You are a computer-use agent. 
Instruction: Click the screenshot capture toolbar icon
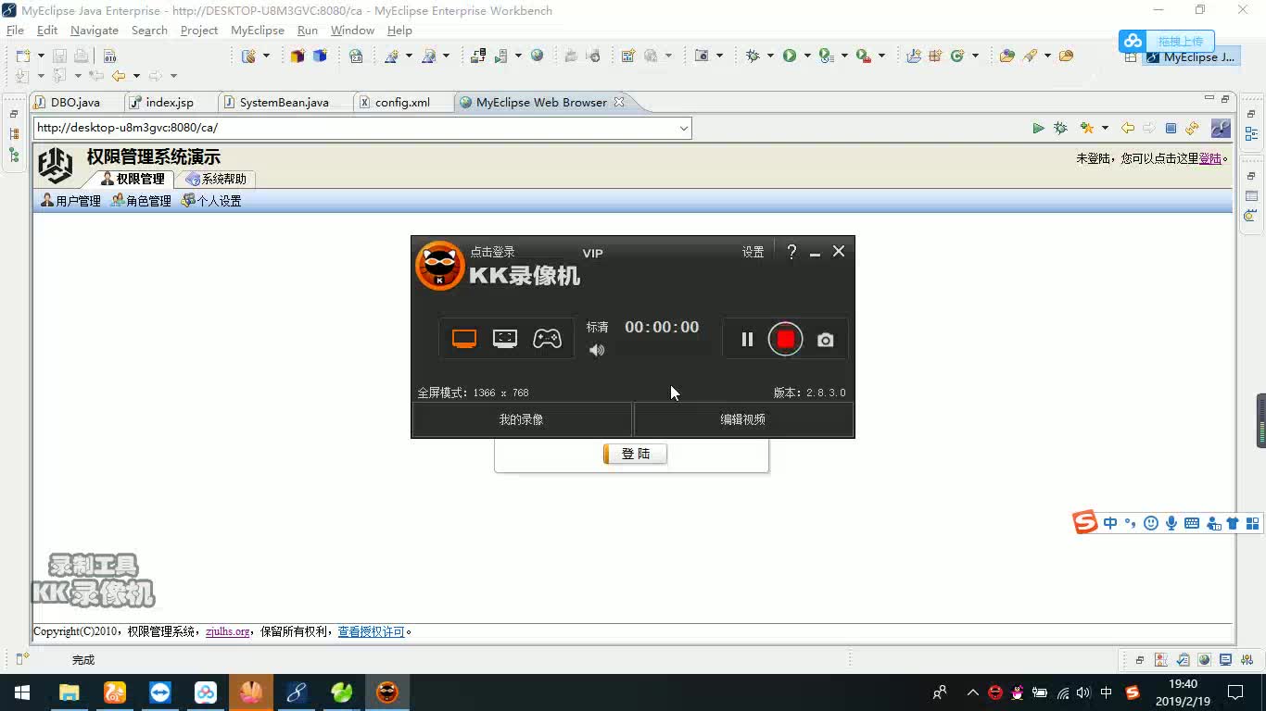coord(702,56)
